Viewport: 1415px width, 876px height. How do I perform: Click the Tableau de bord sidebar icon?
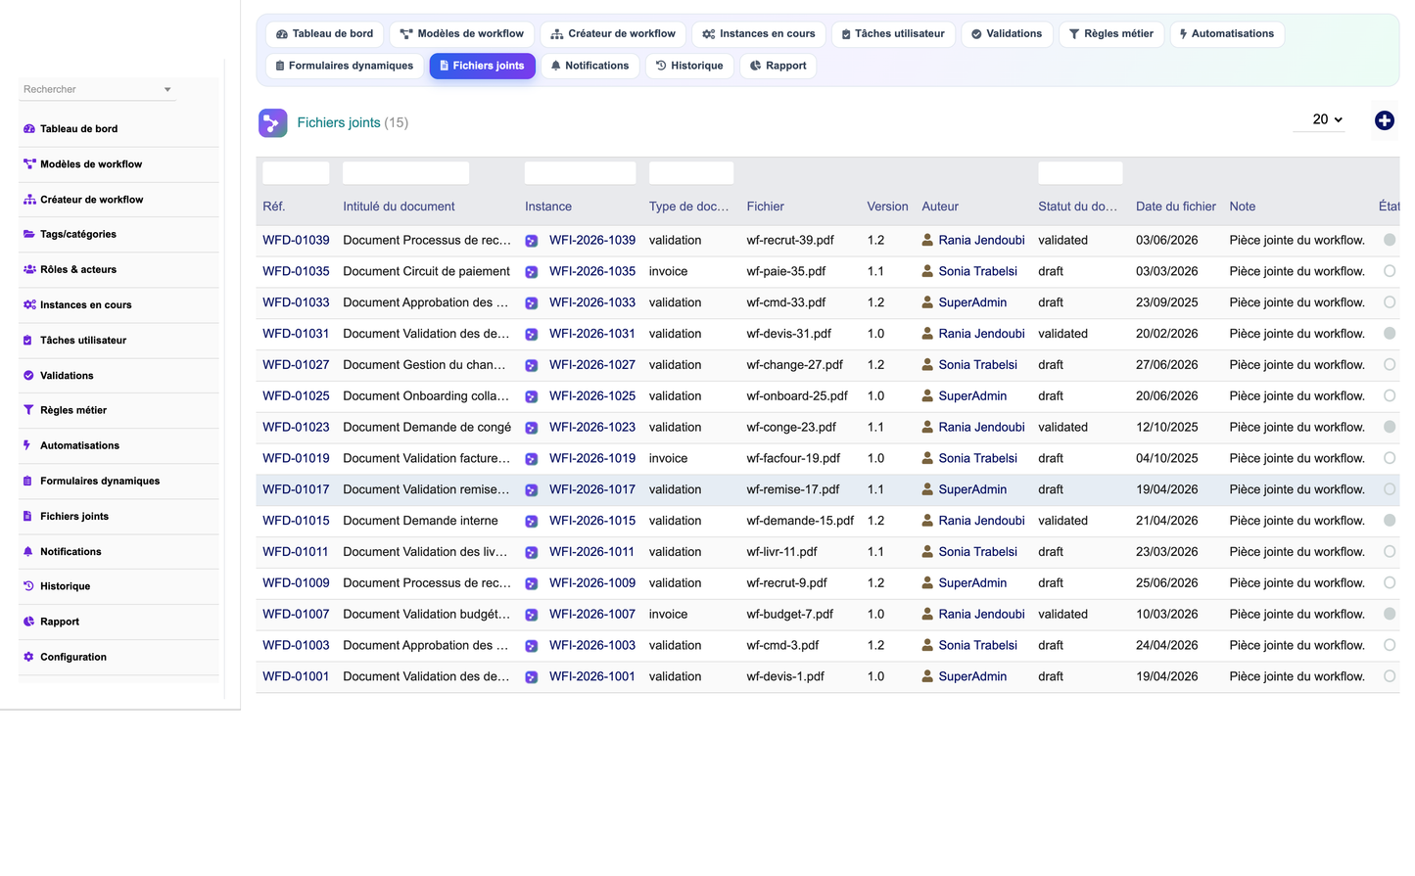coord(28,129)
